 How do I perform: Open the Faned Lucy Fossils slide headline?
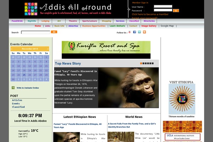76,73
